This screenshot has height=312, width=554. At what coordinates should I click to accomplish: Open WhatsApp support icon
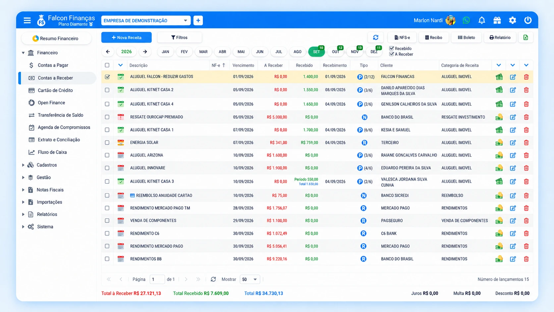(x=466, y=20)
